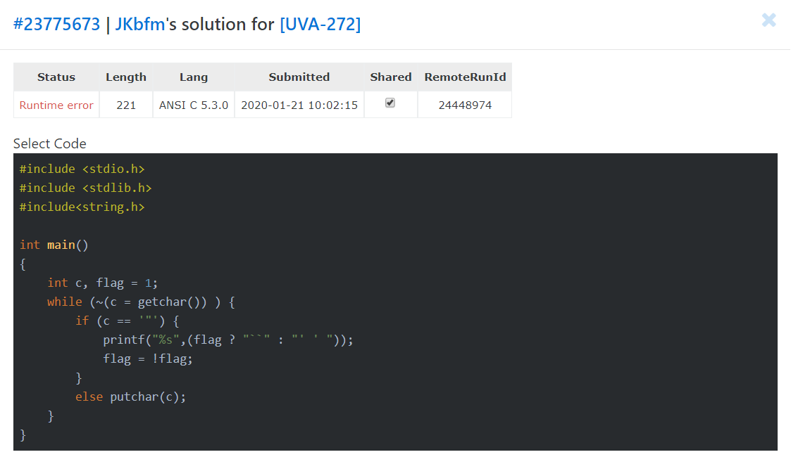Click the RemoteRunId column header
Viewport: 791px width, 464px height.
[465, 77]
